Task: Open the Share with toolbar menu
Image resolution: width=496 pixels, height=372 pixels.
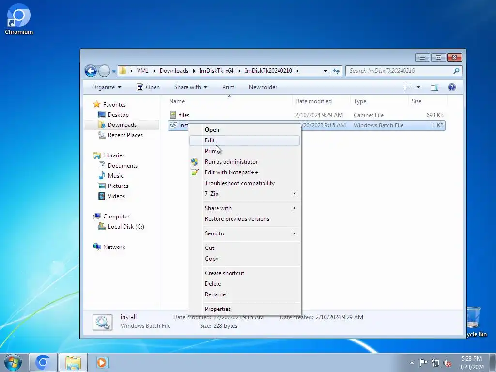Action: 190,87
